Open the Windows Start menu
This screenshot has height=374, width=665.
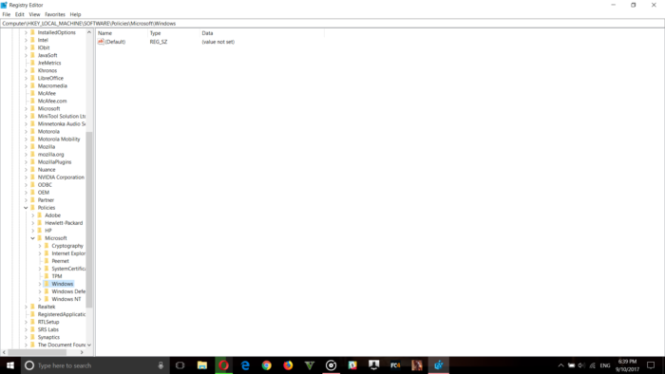coord(10,365)
